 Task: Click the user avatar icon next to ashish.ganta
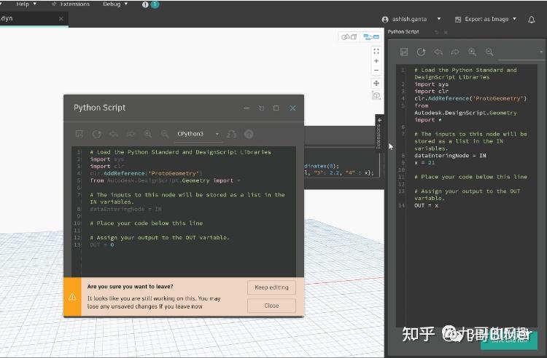tap(385, 20)
